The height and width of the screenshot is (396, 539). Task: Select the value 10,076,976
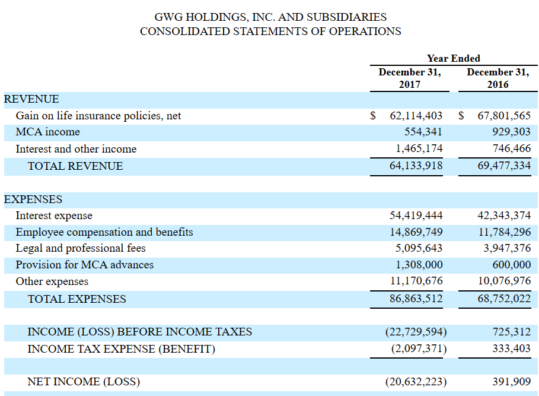click(504, 281)
